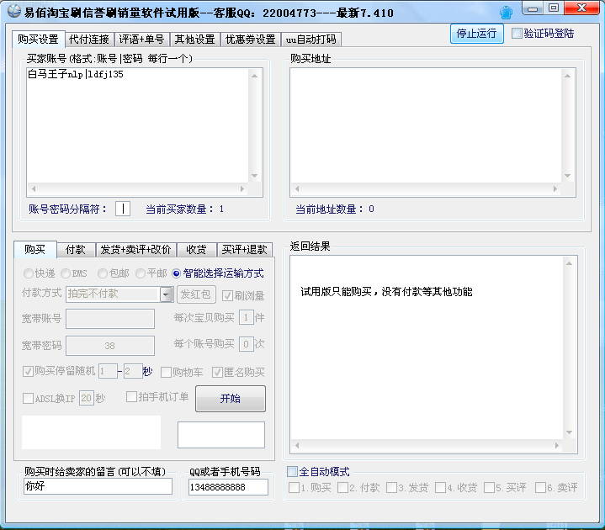Image resolution: width=605 pixels, height=530 pixels.
Task: Enable the 验证码登陆 checkbox
Action: [517, 33]
